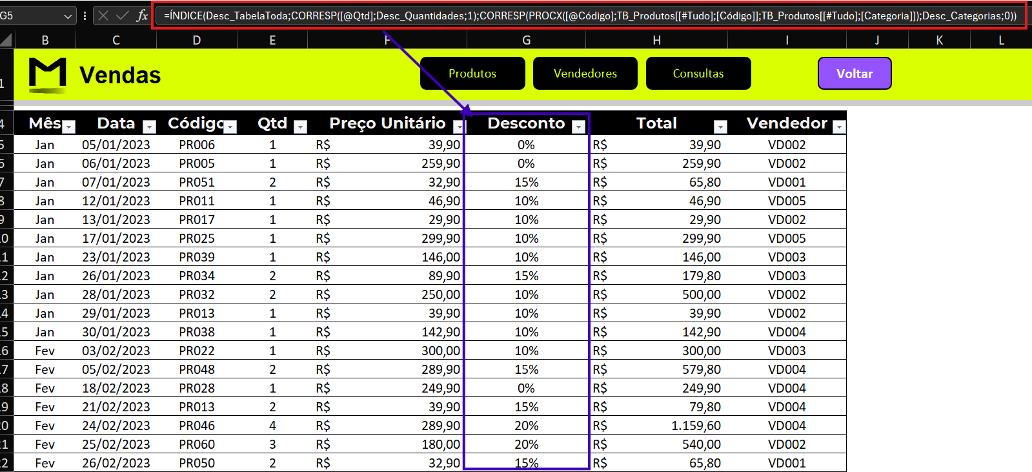Select code cell PR011

[197, 201]
